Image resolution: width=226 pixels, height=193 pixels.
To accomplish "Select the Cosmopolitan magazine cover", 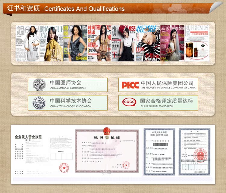I will coord(78,43).
